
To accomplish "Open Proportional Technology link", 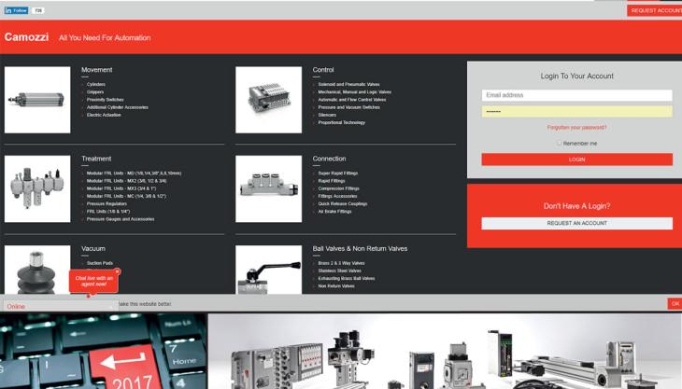I will (x=341, y=122).
